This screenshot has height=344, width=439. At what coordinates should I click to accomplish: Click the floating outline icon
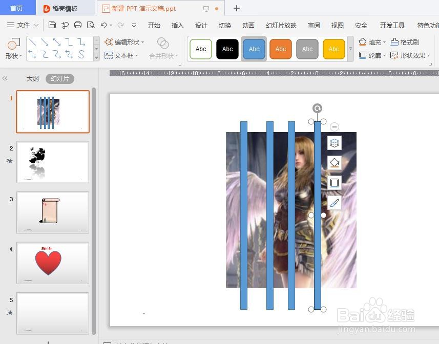point(335,183)
